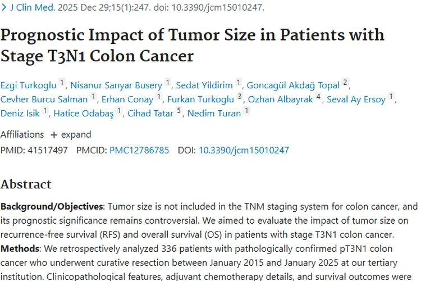The image size is (421, 281).
Task: Click author Furkan Turkoglu's name
Action: click(x=202, y=99)
